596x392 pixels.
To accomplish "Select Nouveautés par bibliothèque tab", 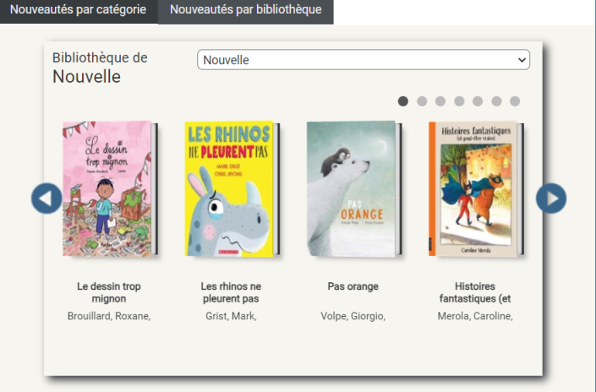I will tap(245, 11).
